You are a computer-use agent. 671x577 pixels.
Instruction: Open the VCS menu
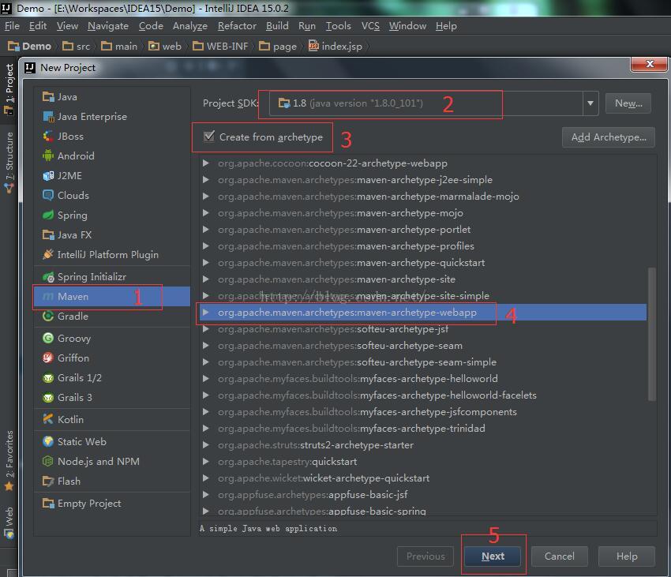pyautogui.click(x=370, y=26)
